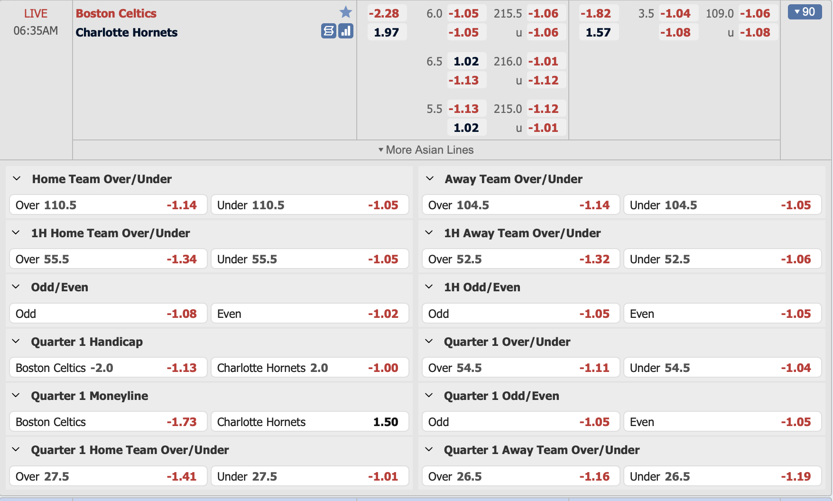The image size is (833, 501).
Task: Click Charlotte Hornets first-half moneyline 1.57
Action: coord(598,32)
